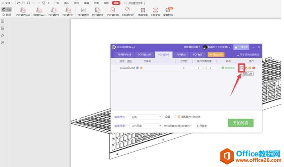Click the 使用遇到问题？ help link
Screen dimensions: 284x167
(192, 47)
